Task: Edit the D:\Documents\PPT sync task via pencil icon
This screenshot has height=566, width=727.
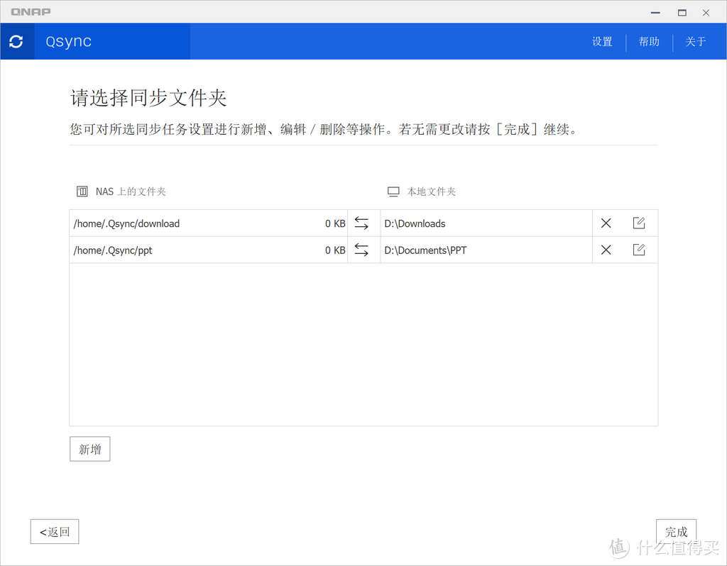Action: [639, 250]
